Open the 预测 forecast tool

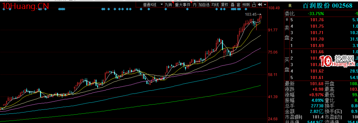coord(246,5)
